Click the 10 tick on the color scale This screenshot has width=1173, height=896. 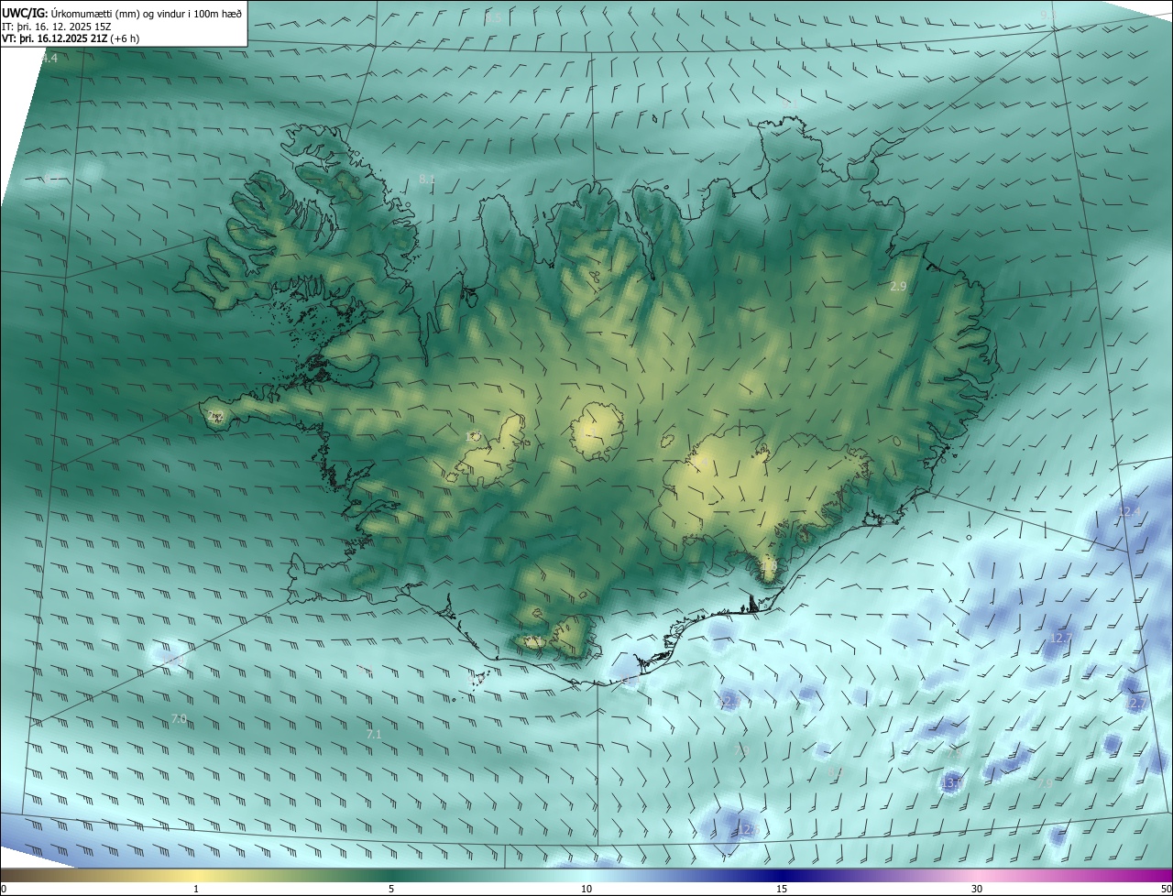coord(586,890)
